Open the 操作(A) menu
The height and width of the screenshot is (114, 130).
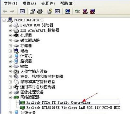pos(29,4)
